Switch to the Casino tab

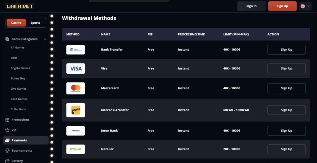click(16, 23)
